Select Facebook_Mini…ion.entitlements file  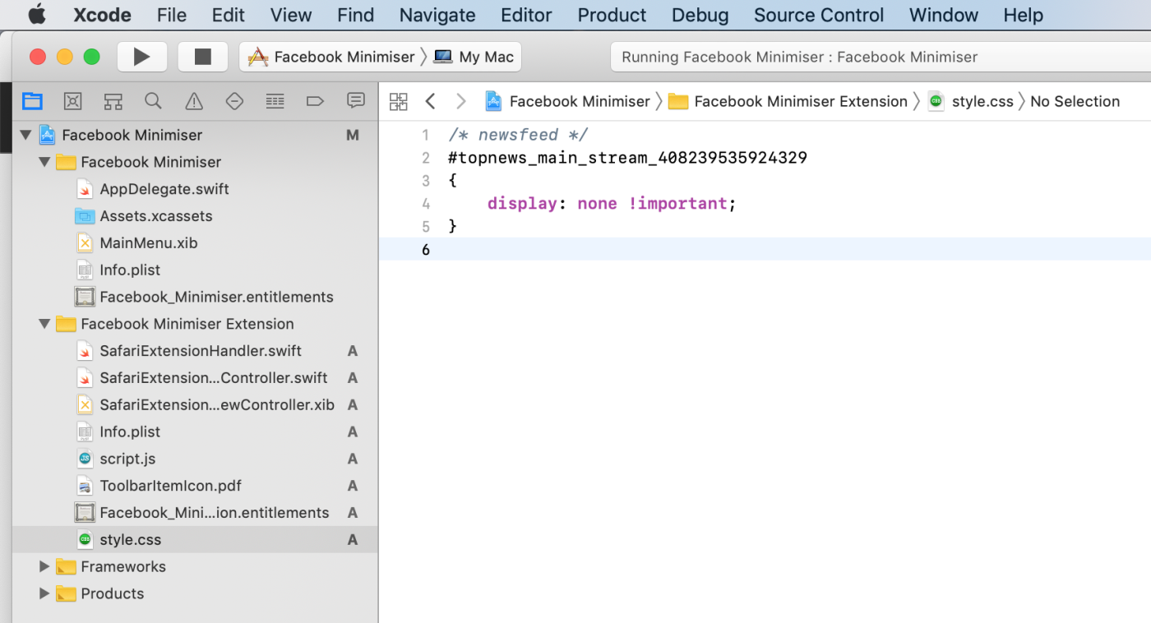point(195,513)
